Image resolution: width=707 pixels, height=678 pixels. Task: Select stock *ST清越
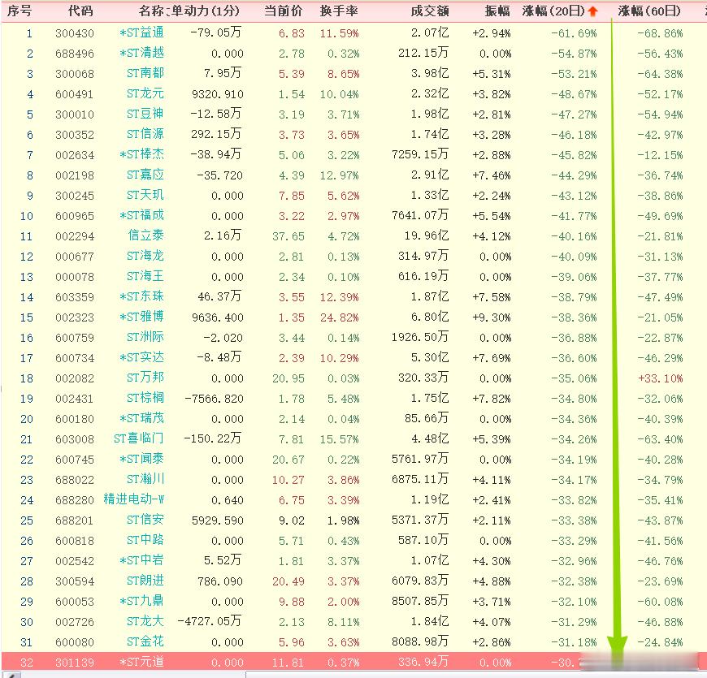click(142, 53)
